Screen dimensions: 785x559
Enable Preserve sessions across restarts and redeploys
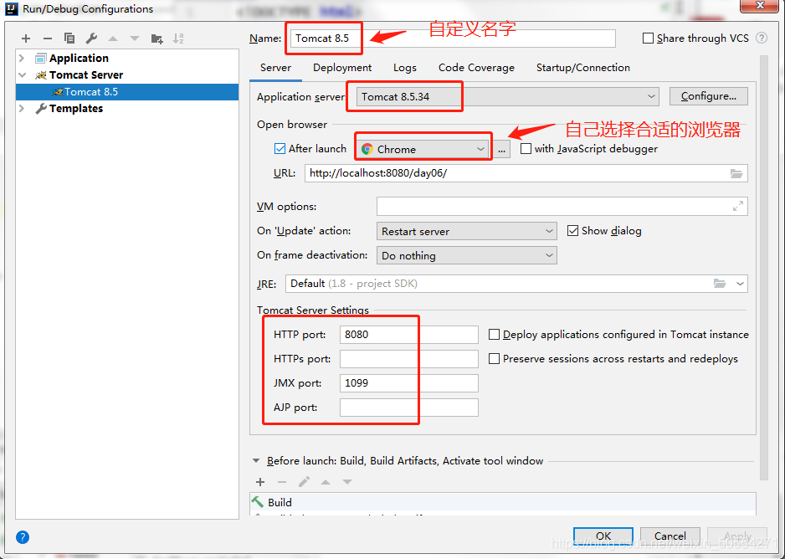pos(494,359)
